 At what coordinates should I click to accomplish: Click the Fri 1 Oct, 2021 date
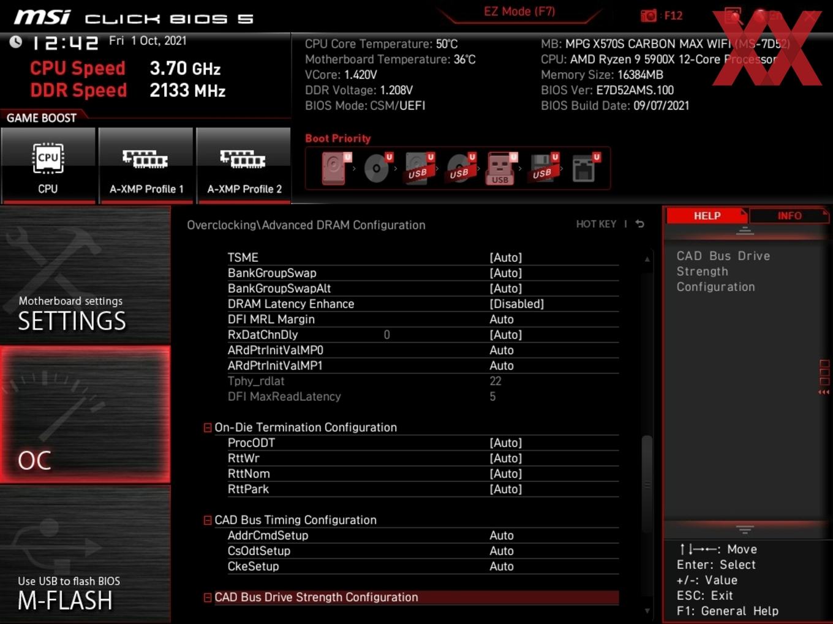tap(148, 40)
